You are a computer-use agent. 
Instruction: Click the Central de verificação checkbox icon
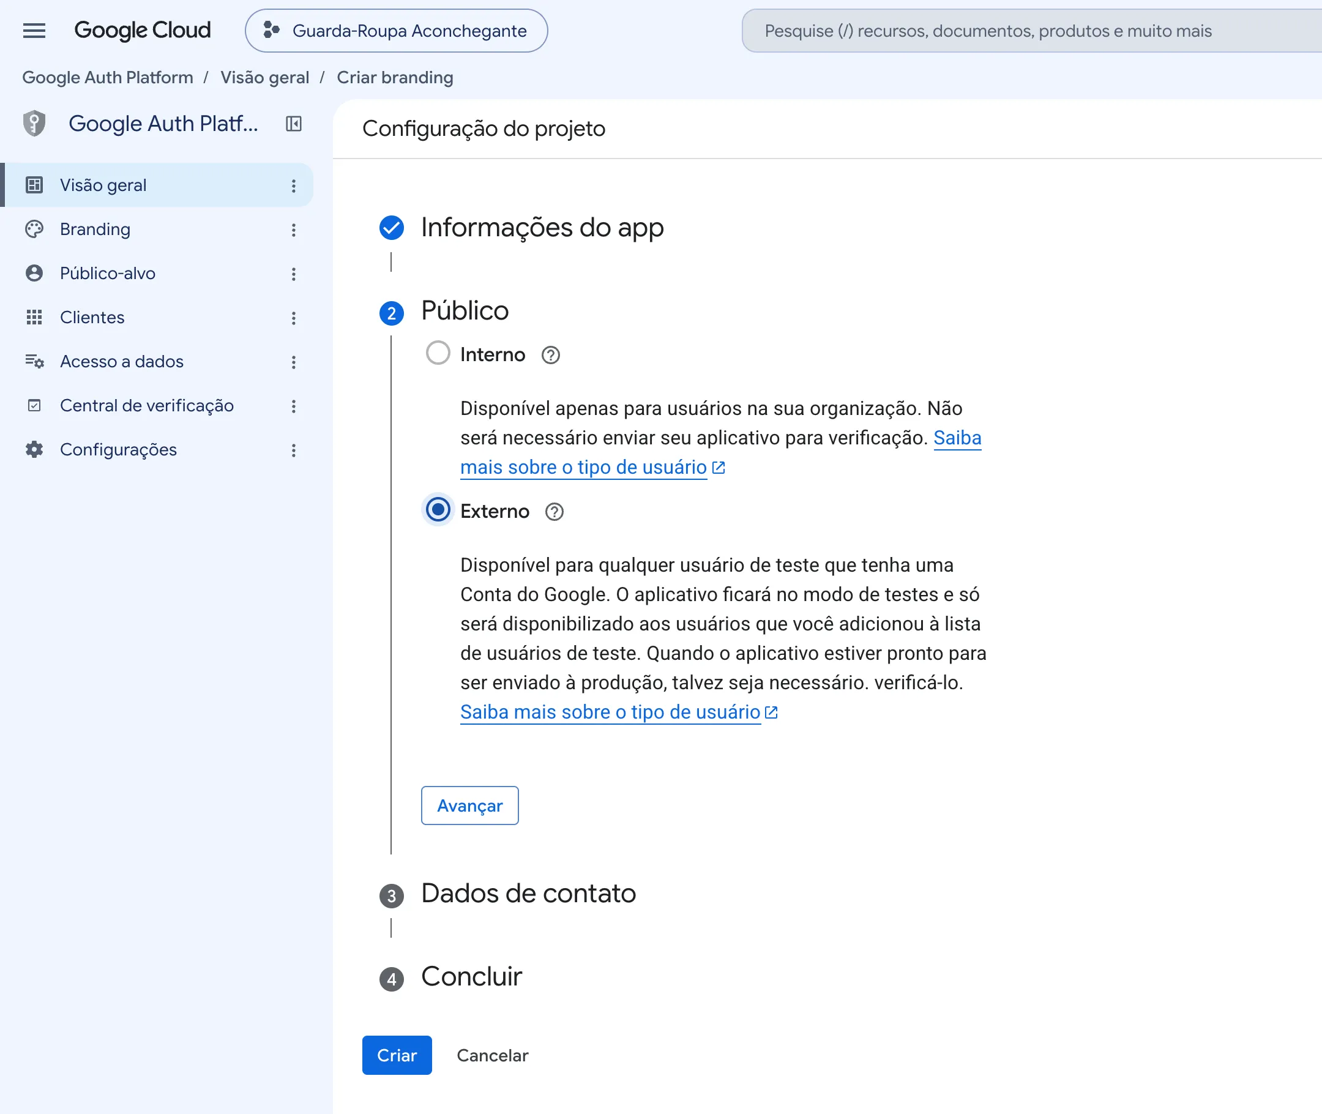(x=34, y=406)
